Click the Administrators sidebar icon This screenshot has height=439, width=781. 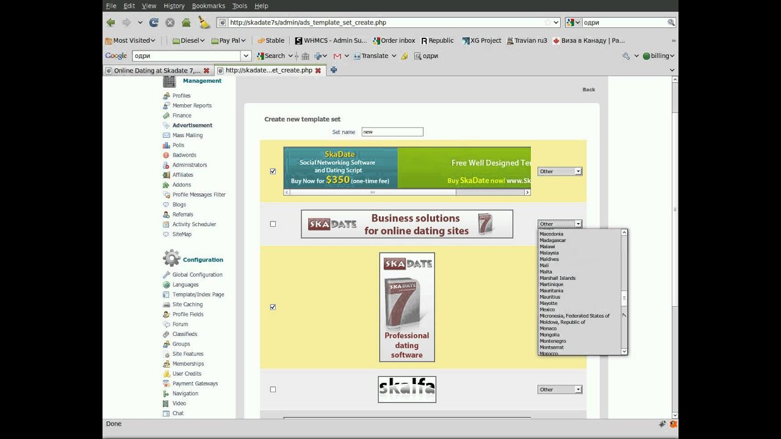[x=167, y=165]
